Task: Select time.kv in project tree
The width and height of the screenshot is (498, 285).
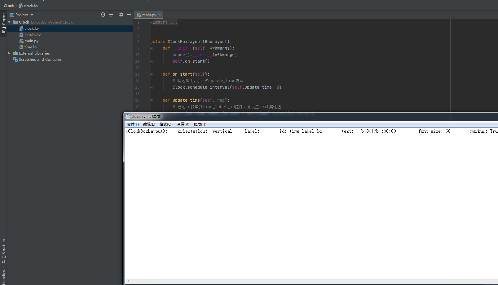Action: point(31,47)
